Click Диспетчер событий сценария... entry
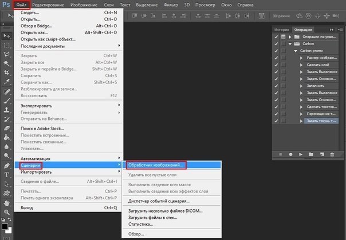Image resolution: width=346 pixels, height=240 pixels. (172, 201)
